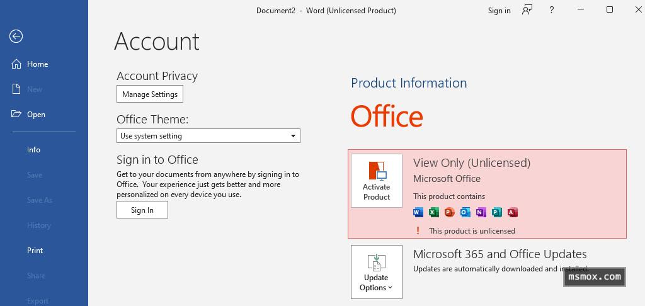Expand the Update Options menu
Screen dimensions: 645x306
click(377, 272)
